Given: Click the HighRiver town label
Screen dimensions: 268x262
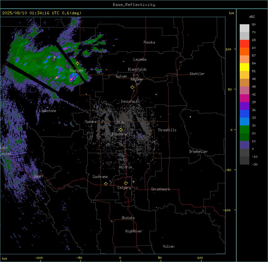Looking at the screenshot, I should (x=134, y=231).
